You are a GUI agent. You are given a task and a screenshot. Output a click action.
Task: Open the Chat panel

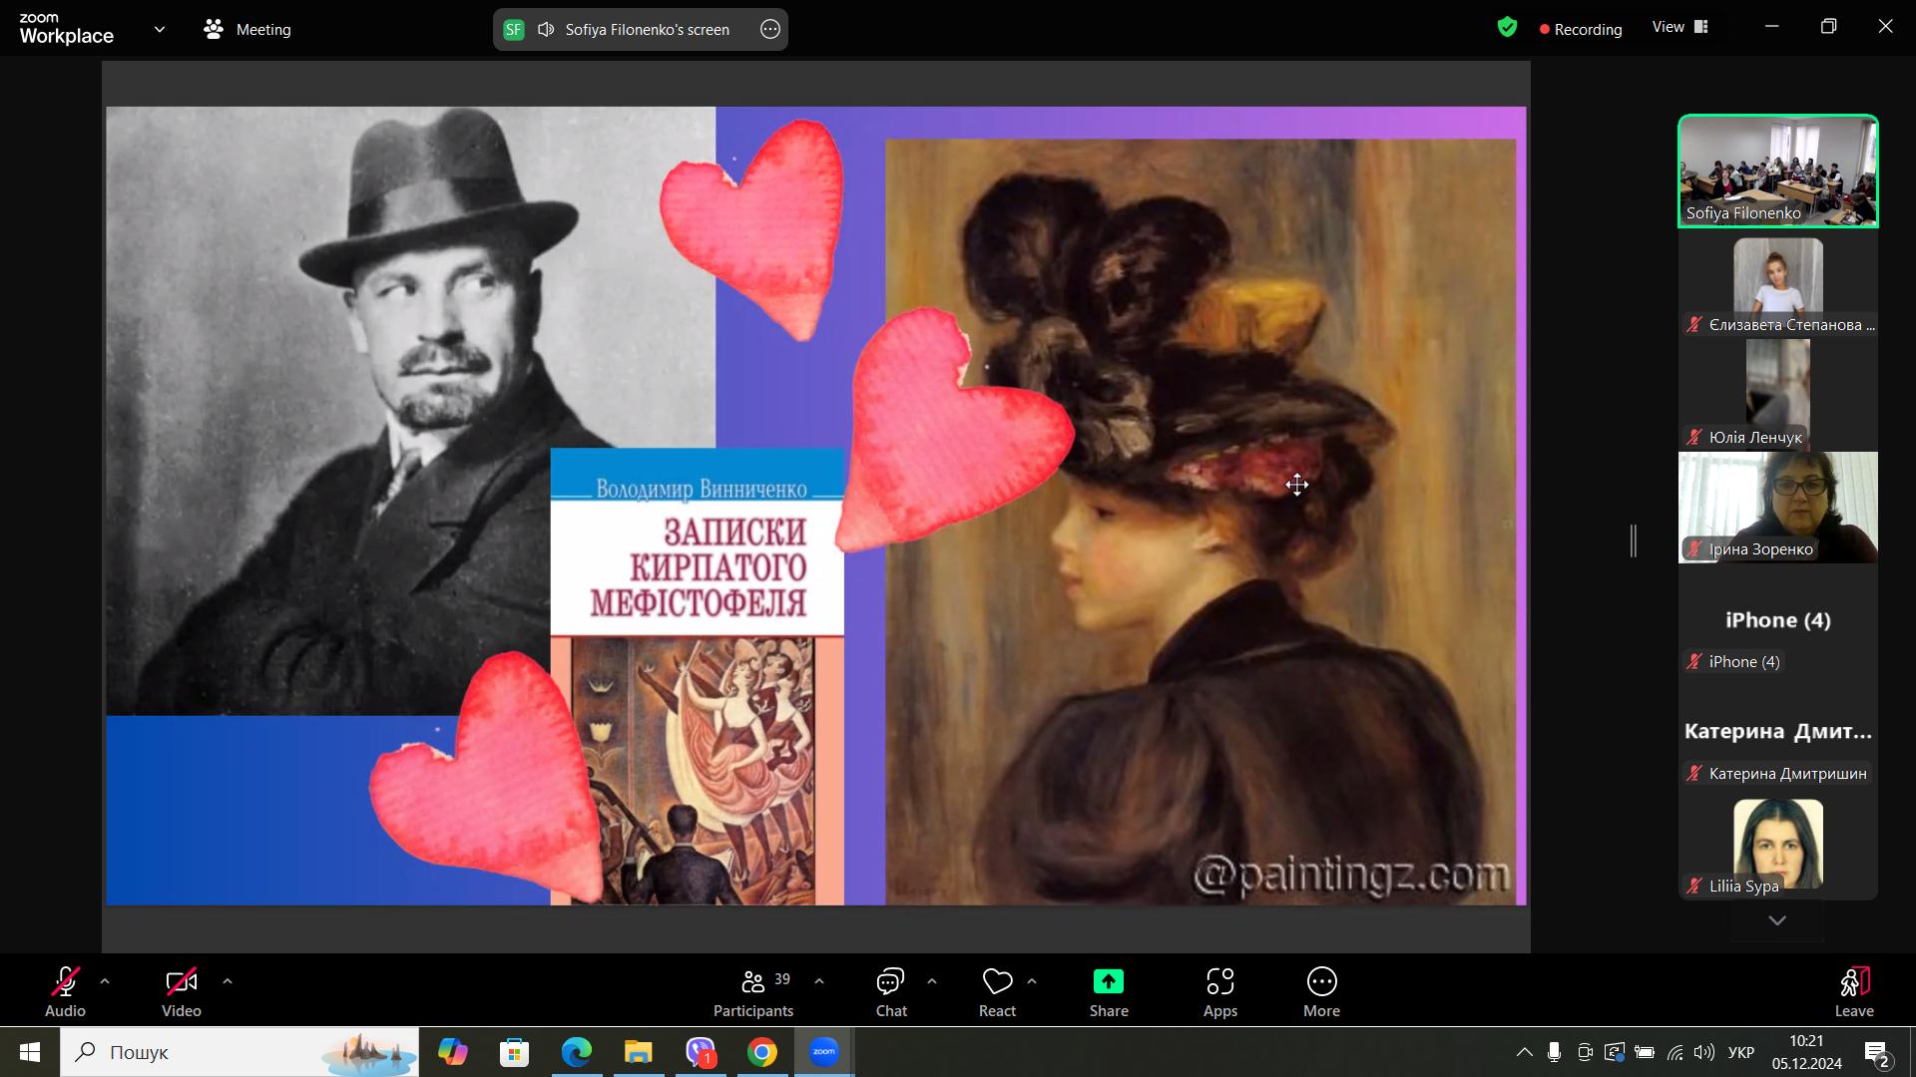[x=890, y=992]
